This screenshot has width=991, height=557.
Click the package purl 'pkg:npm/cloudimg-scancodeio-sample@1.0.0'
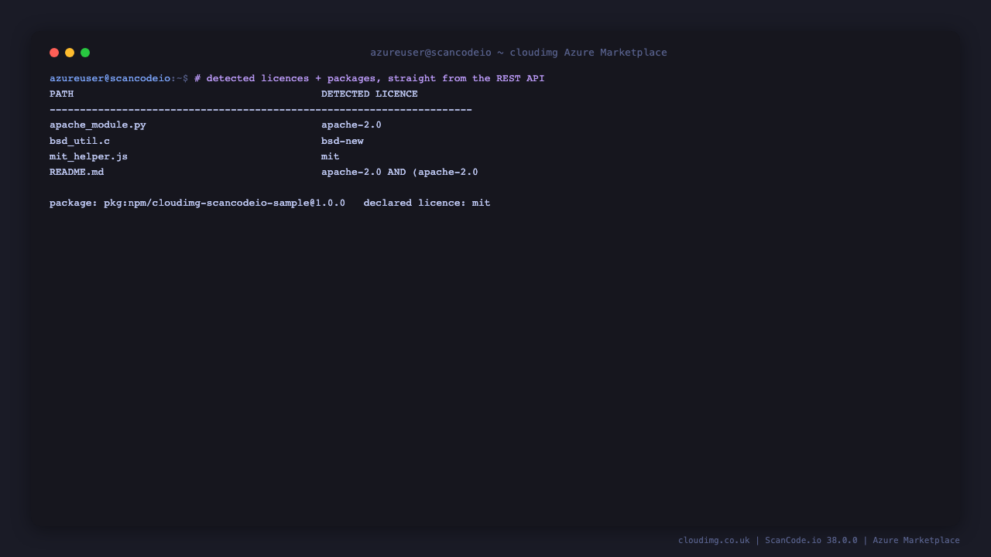[225, 203]
